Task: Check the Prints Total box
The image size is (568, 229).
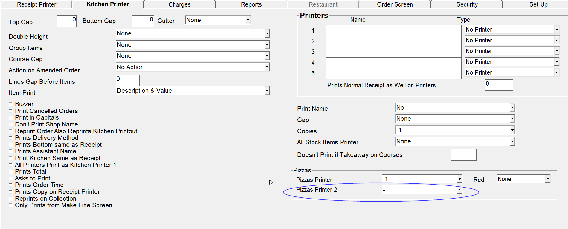Action: point(10,171)
